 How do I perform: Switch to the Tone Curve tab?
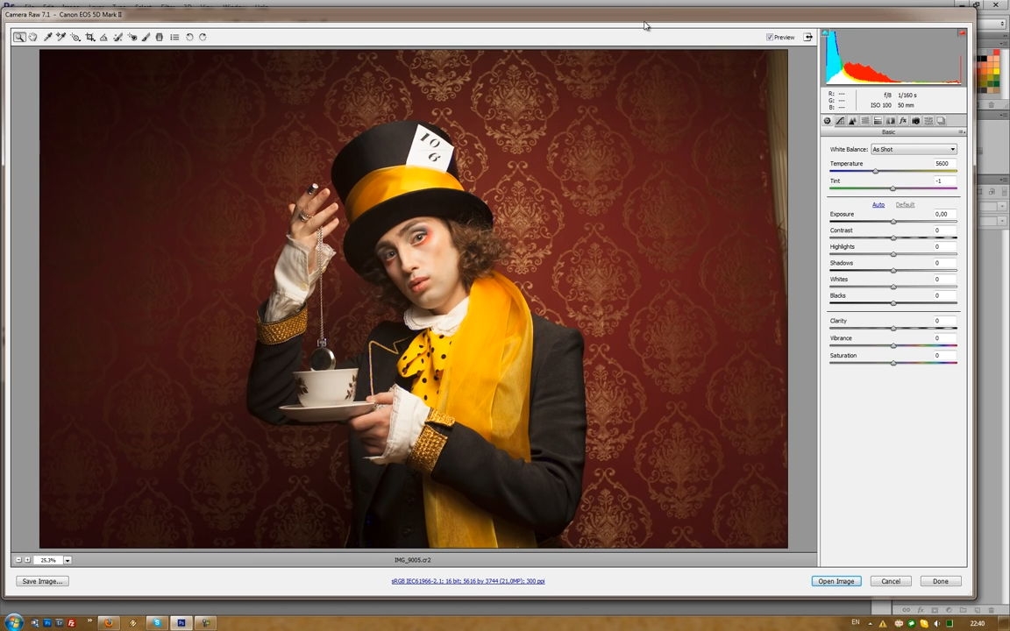841,120
